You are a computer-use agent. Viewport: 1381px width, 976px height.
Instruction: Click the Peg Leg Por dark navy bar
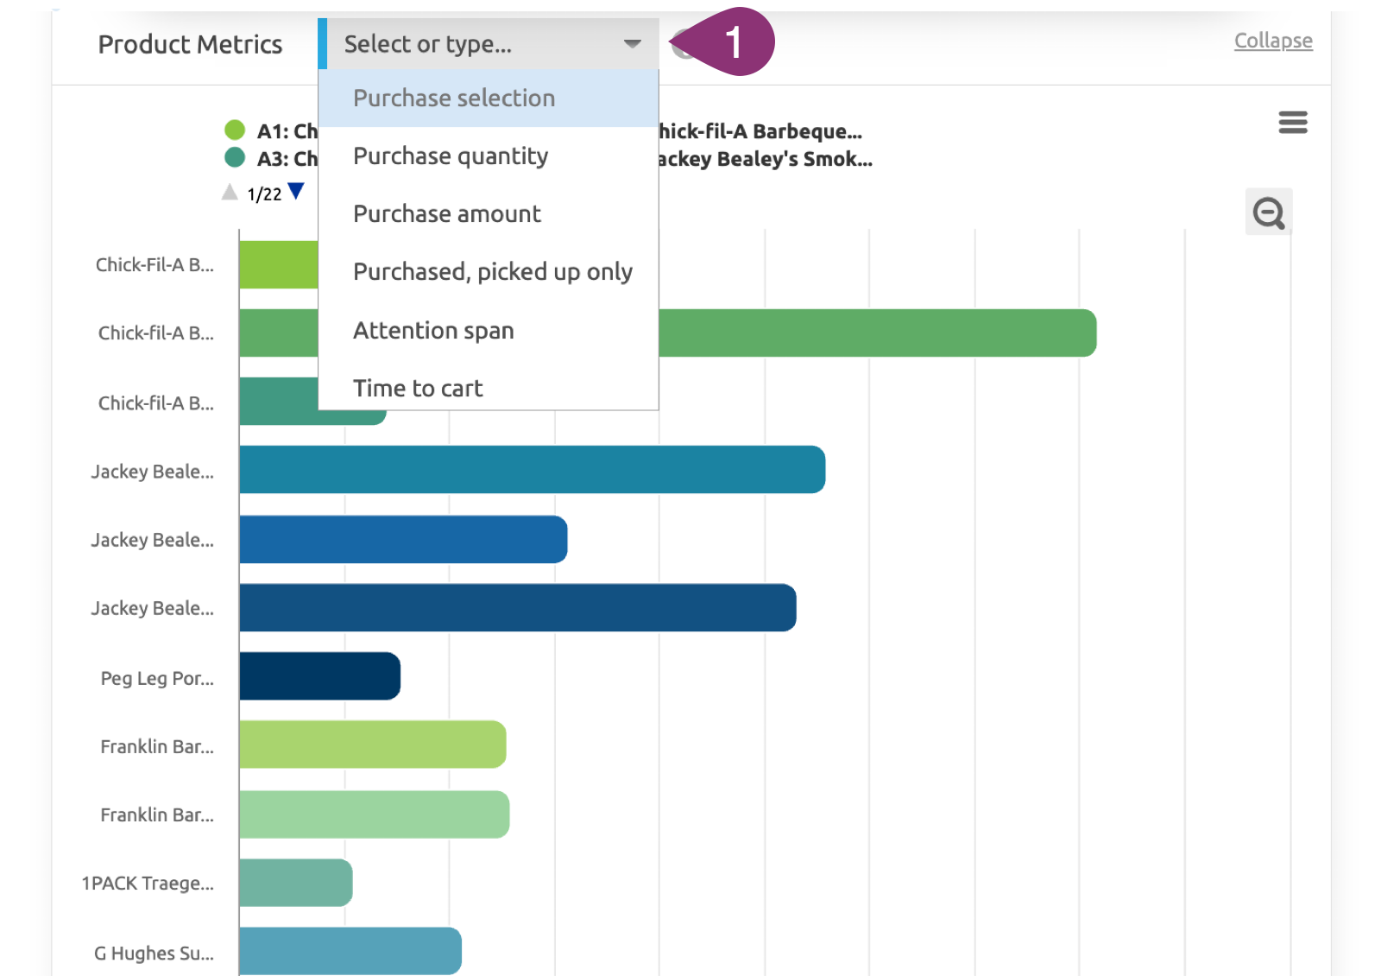pyautogui.click(x=319, y=676)
